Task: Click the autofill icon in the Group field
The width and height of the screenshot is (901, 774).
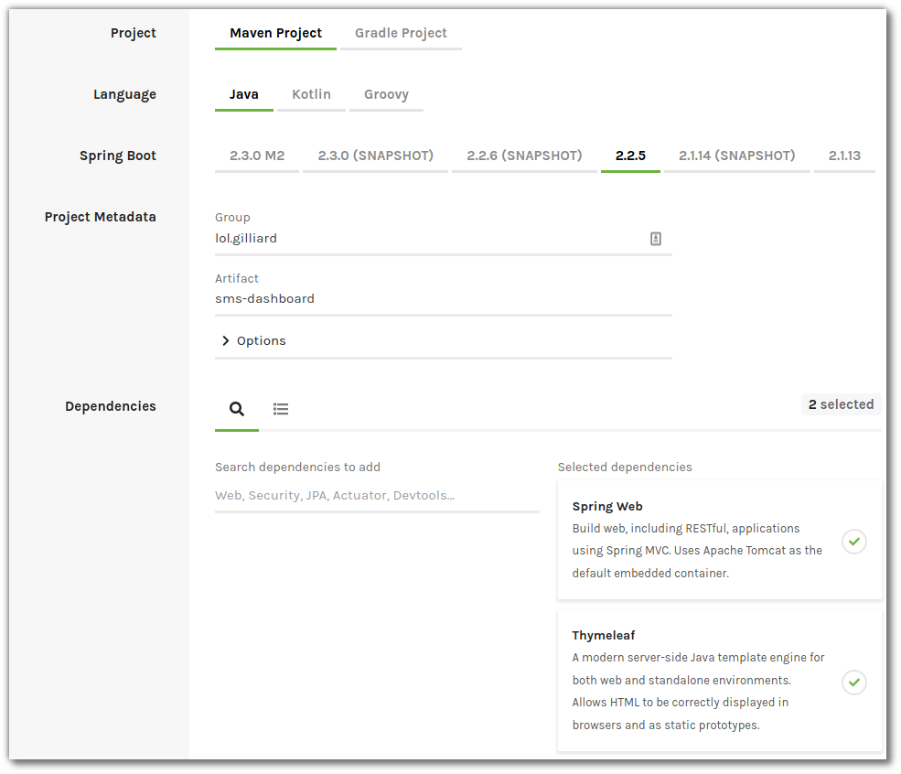Action: 656,238
